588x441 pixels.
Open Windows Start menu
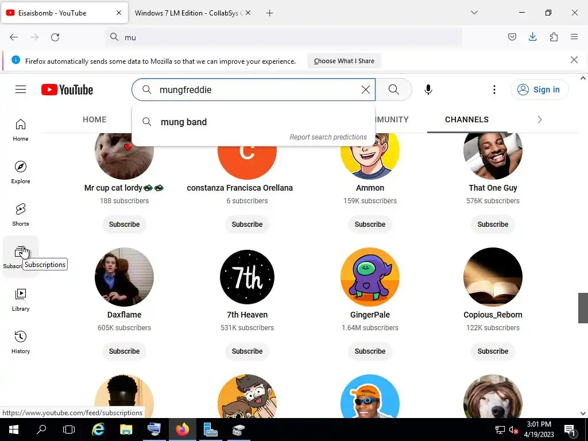tap(14, 430)
